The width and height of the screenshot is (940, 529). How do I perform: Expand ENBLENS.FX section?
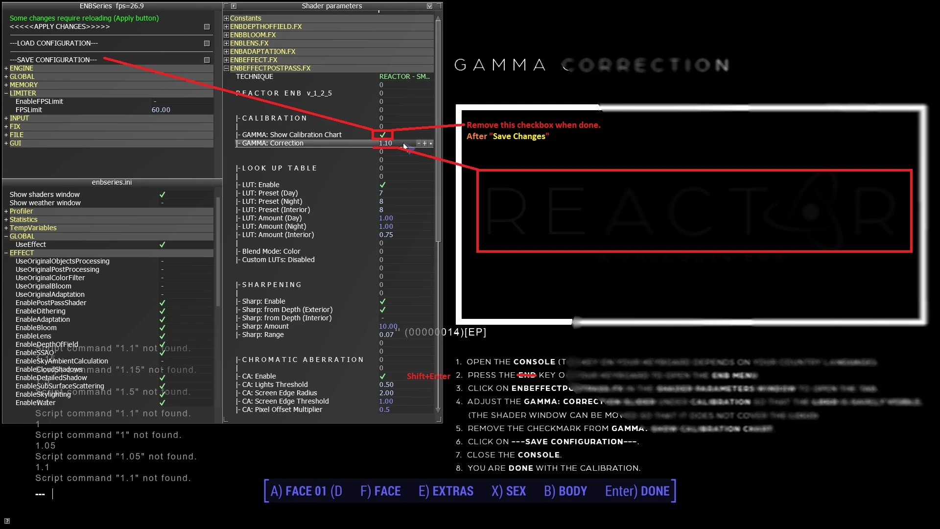226,44
